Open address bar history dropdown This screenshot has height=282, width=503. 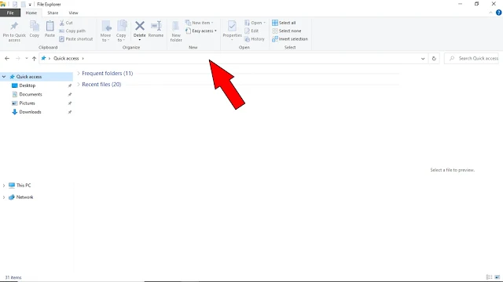(423, 59)
